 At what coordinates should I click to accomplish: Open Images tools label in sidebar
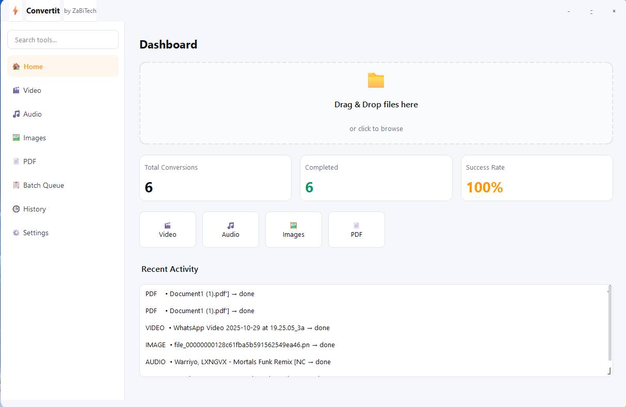35,138
